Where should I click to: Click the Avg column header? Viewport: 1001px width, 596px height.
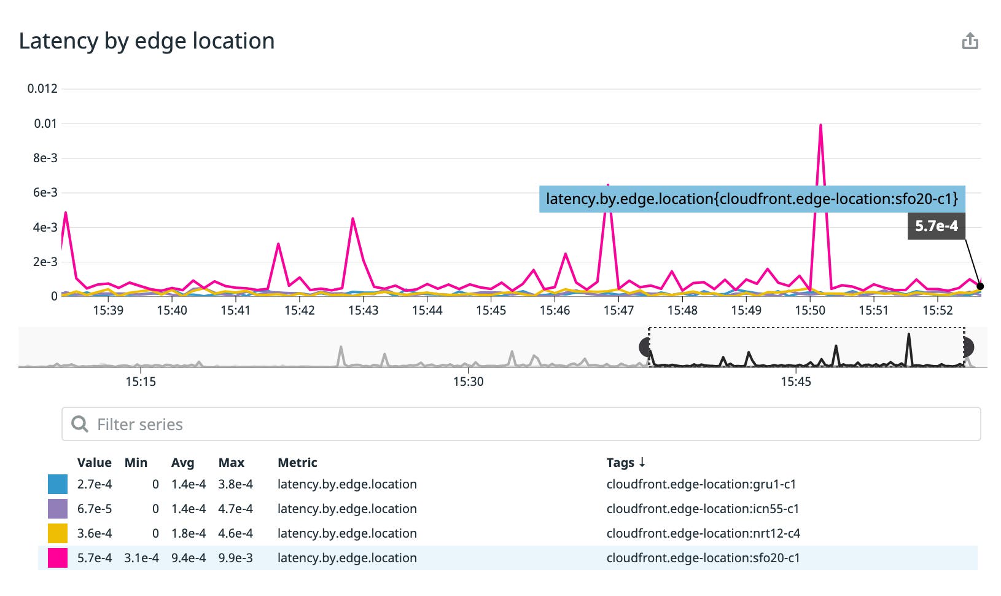184,462
